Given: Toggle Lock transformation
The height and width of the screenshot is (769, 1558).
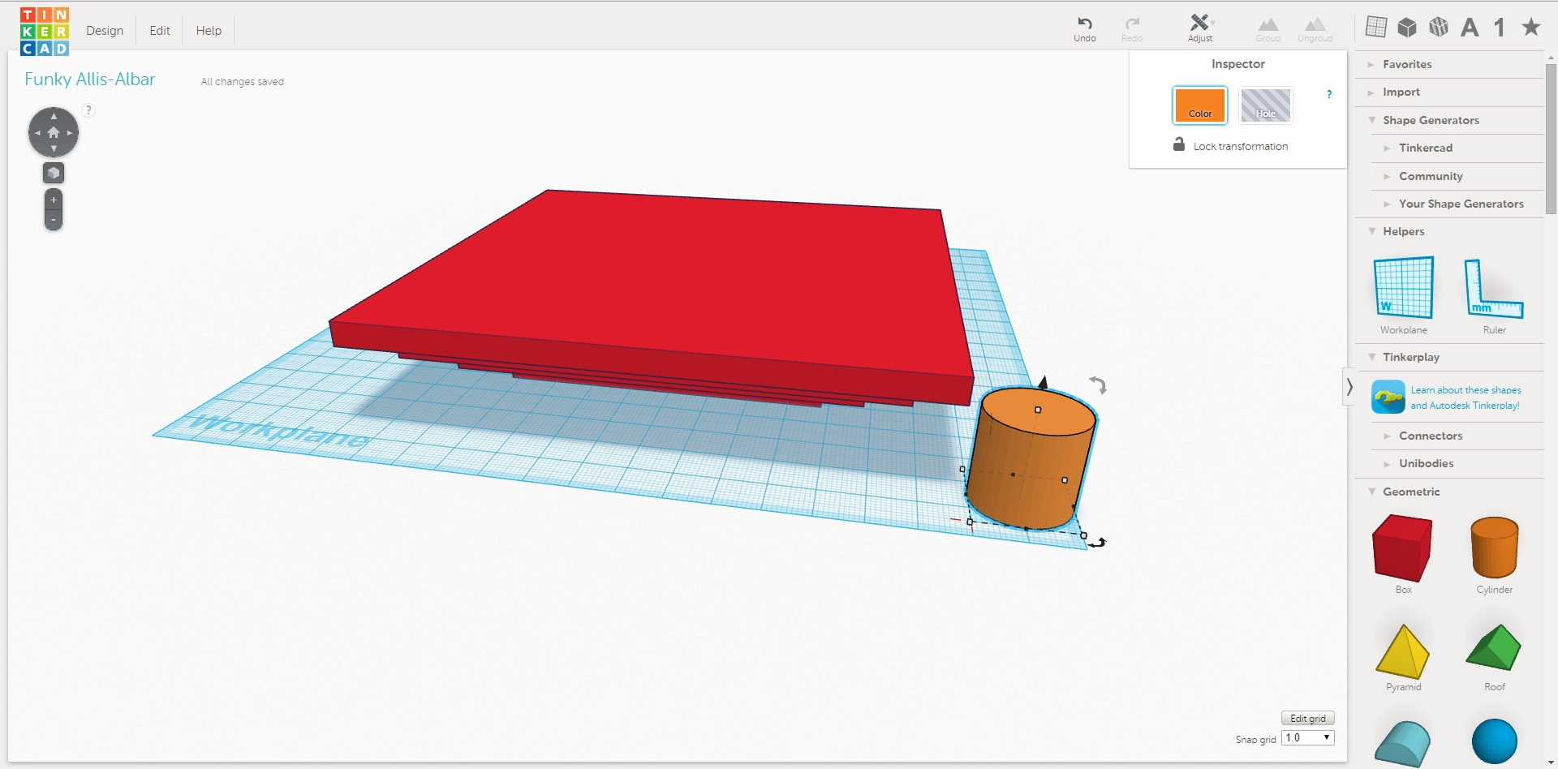Looking at the screenshot, I should [1230, 145].
